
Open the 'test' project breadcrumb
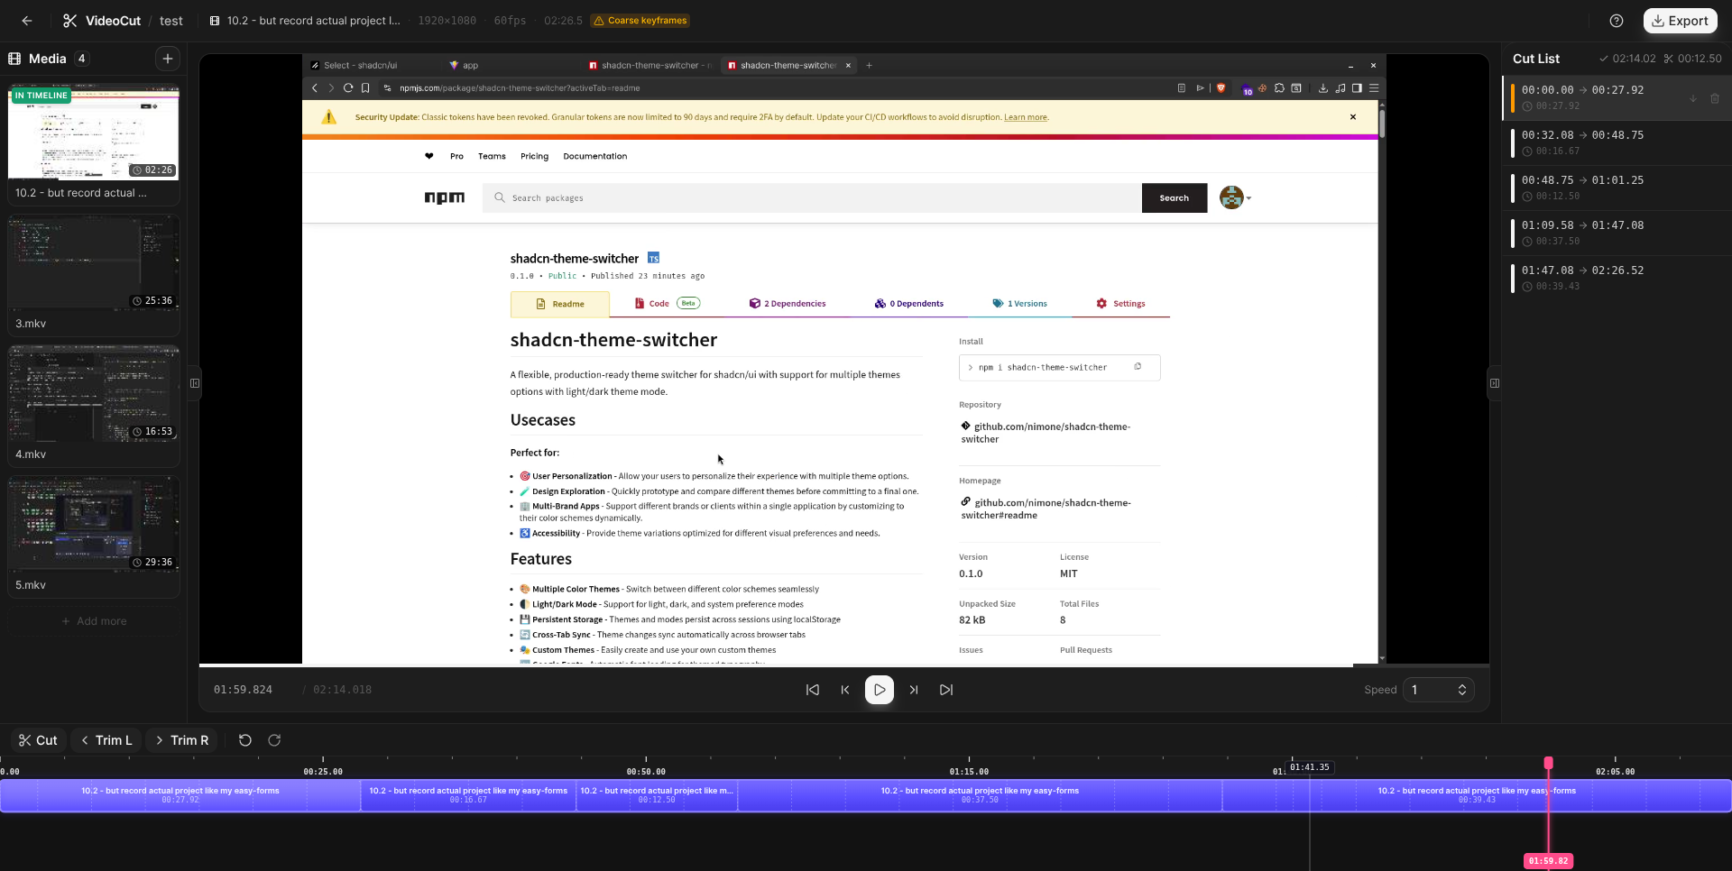[170, 21]
